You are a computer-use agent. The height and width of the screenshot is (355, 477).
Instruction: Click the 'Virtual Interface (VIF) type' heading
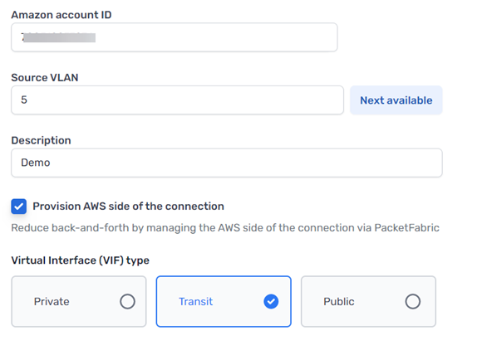[81, 260]
